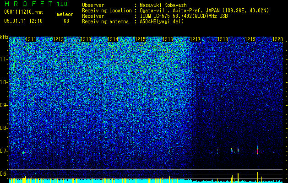The height and width of the screenshot is (183, 288).
Task: Select the filename 0501111210.png
Action: tap(23, 12)
